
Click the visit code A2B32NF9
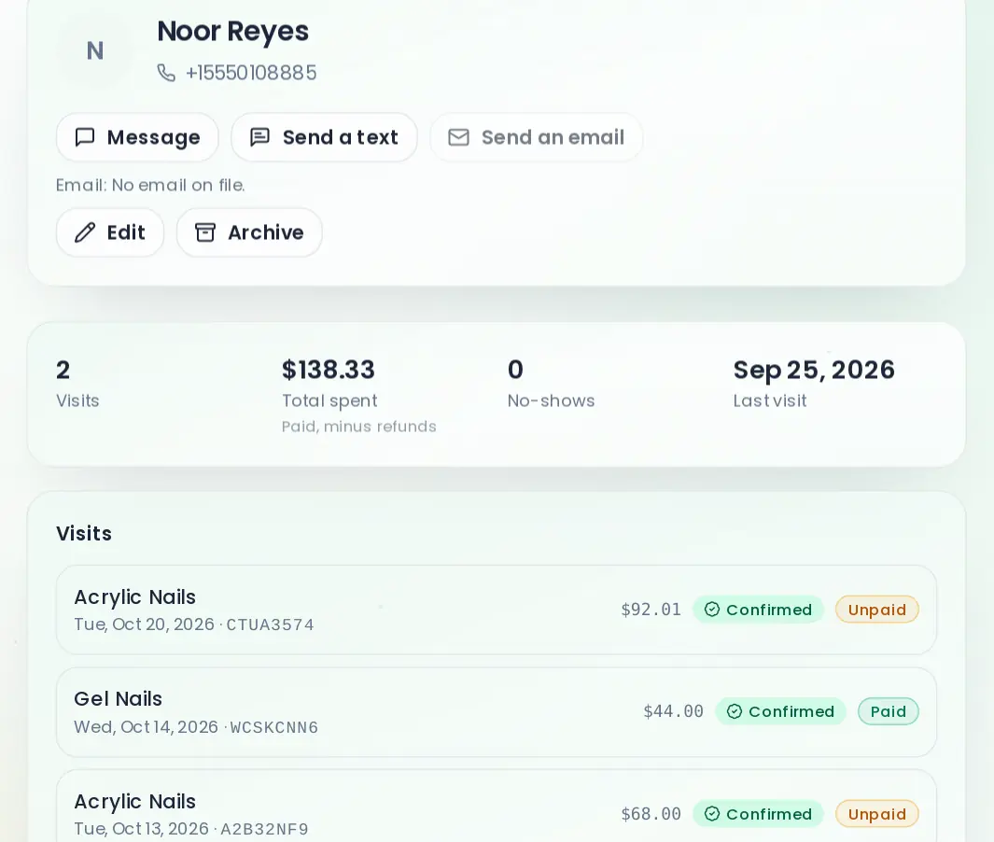264,829
